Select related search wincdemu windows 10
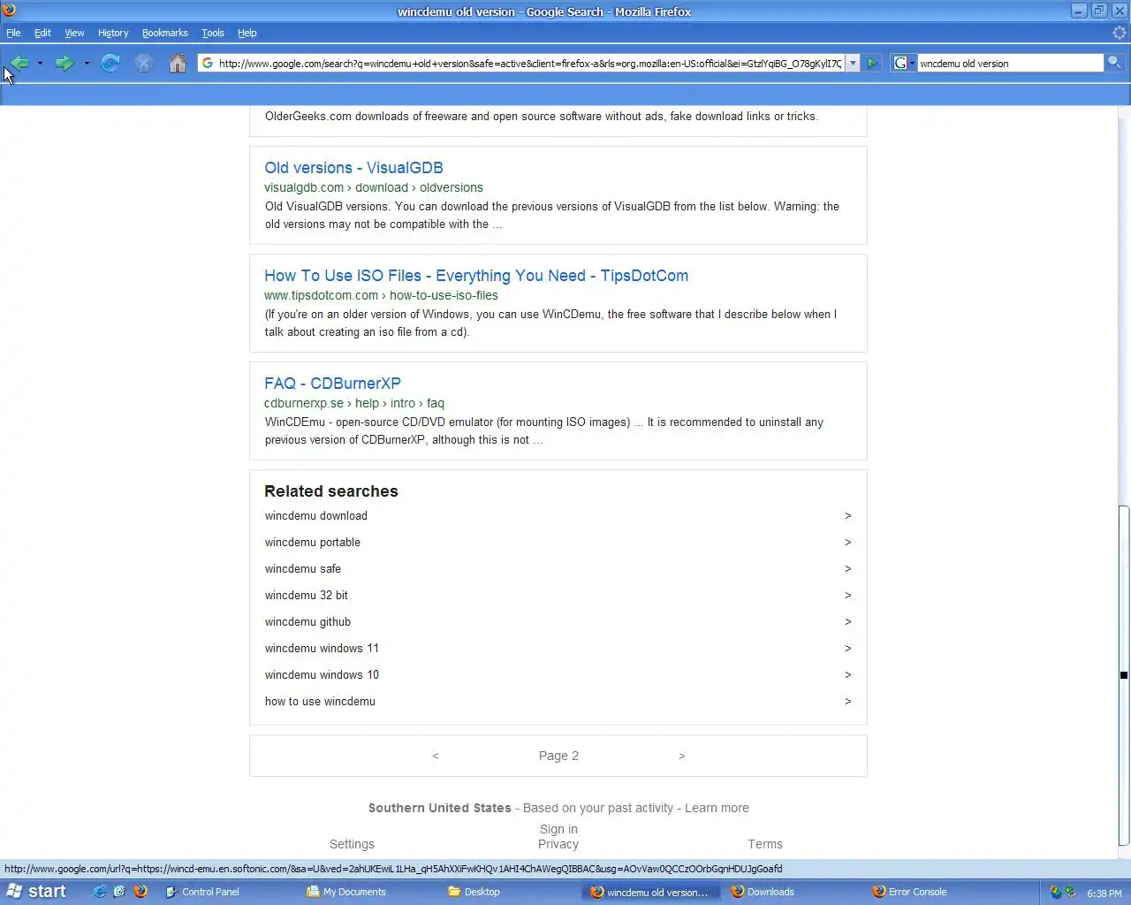The image size is (1131, 905). tap(322, 675)
